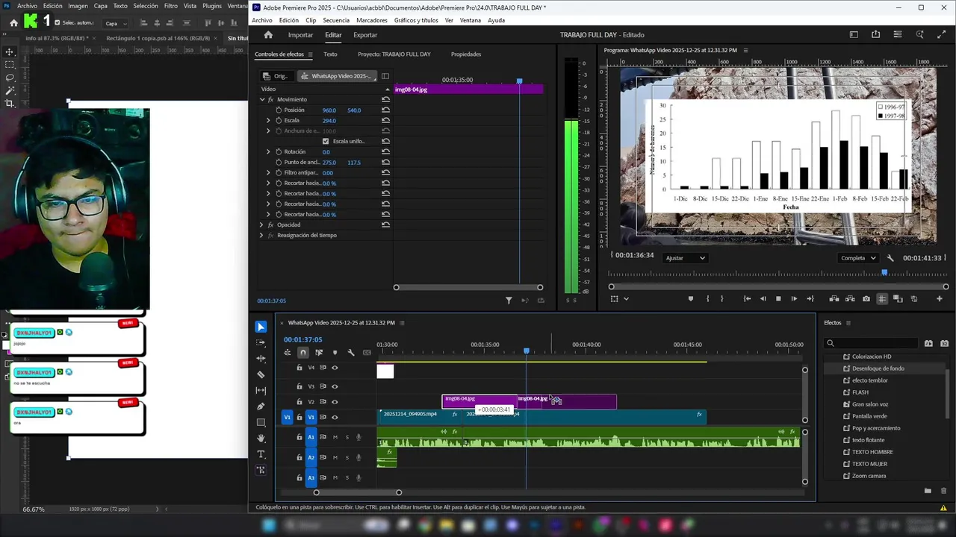The height and width of the screenshot is (537, 956).
Task: Choose the Ripple Edit tool
Action: pyautogui.click(x=261, y=359)
